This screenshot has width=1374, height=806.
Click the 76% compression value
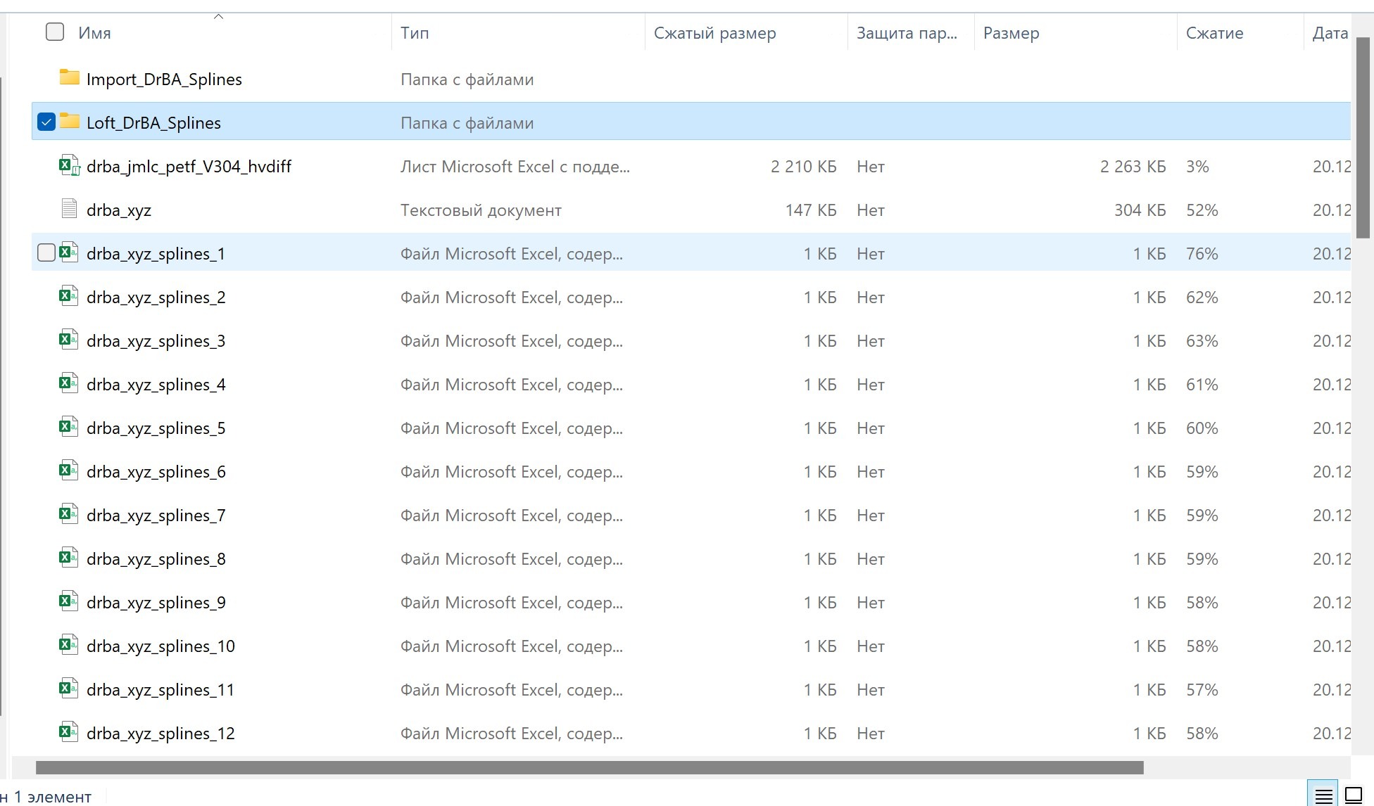click(1202, 254)
